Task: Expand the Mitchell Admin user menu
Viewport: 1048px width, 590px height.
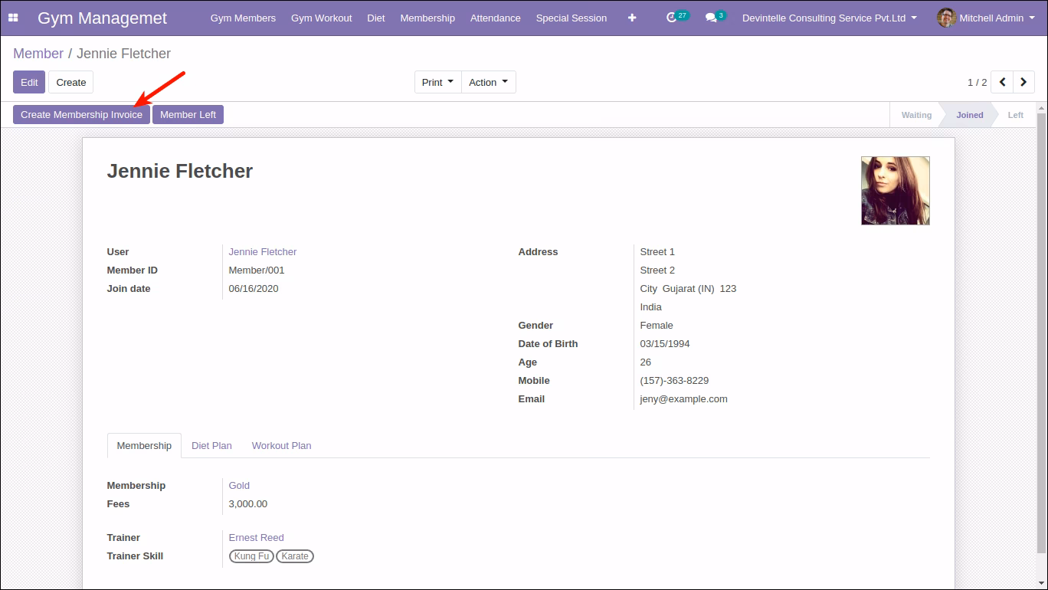Action: (987, 18)
